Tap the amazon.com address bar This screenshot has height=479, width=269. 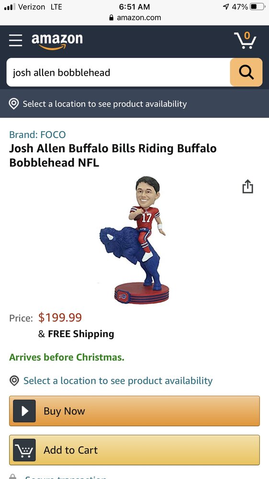[x=135, y=18]
